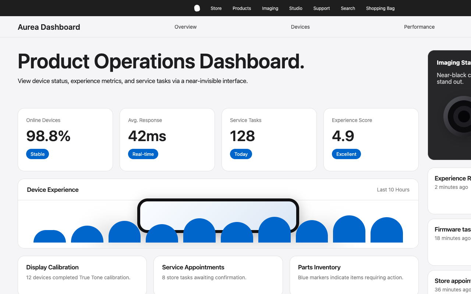471x294 pixels.
Task: Click the '36 minutes ago' timestamp
Action: [453, 290]
